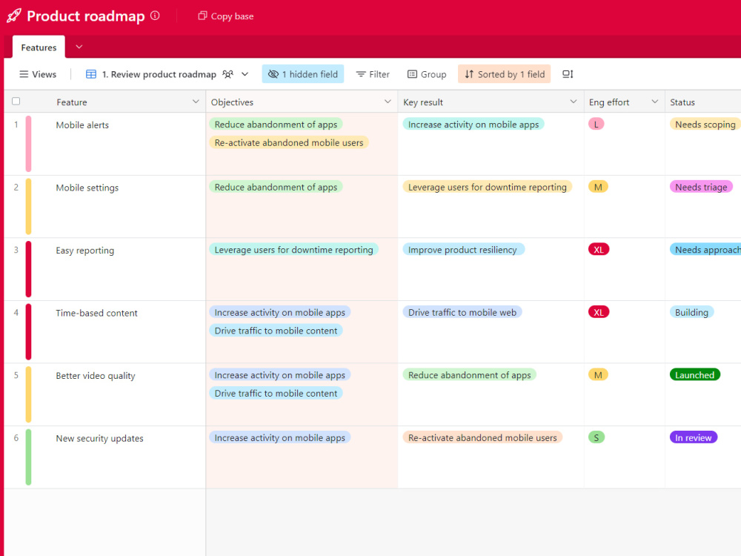Viewport: 741px width, 556px height.
Task: Click the Needs triage status tag
Action: 701,187
